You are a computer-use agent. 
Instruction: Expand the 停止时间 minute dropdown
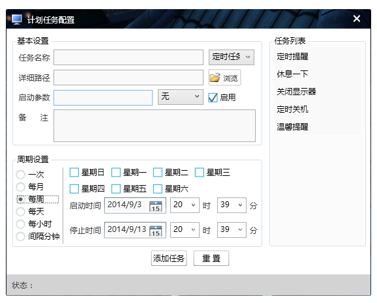coord(232,230)
